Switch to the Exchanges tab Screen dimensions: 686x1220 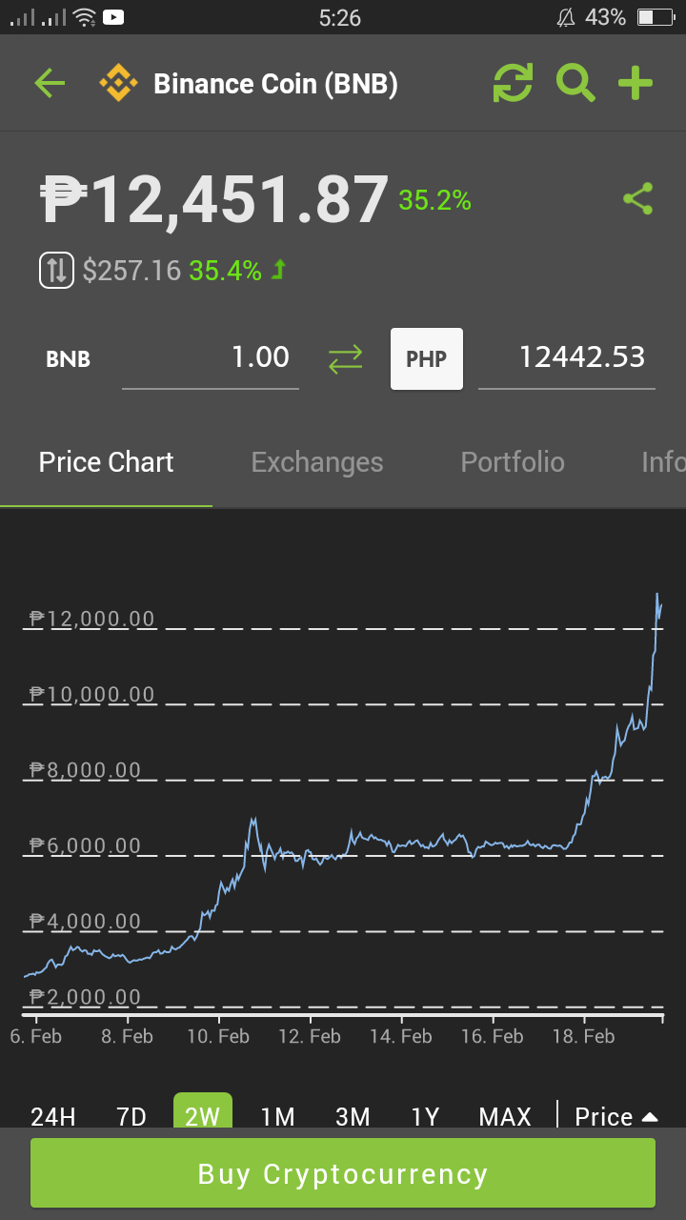(x=317, y=462)
